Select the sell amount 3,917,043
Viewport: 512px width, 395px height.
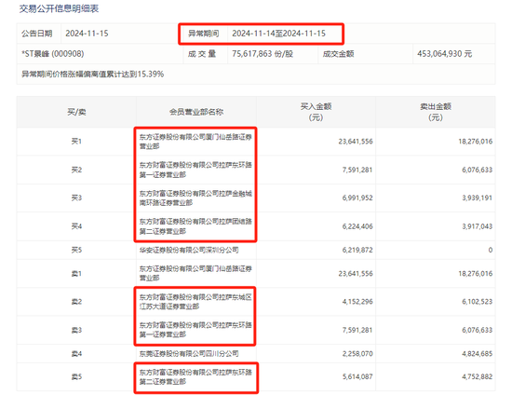pos(477,226)
